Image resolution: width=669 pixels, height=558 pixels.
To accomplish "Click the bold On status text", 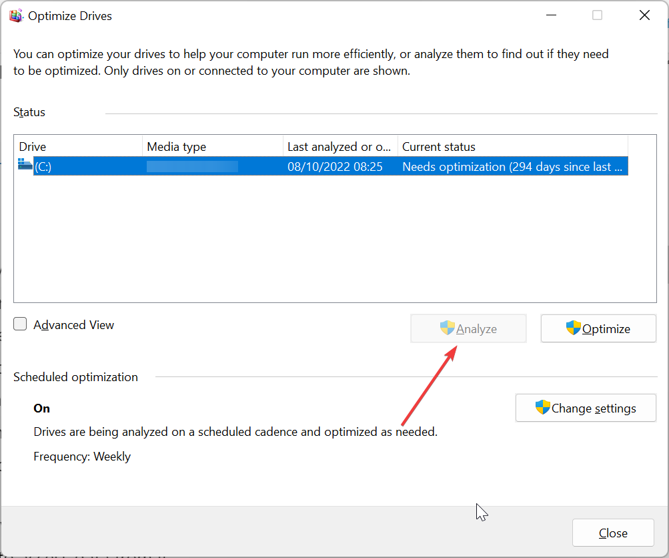I will click(42, 408).
